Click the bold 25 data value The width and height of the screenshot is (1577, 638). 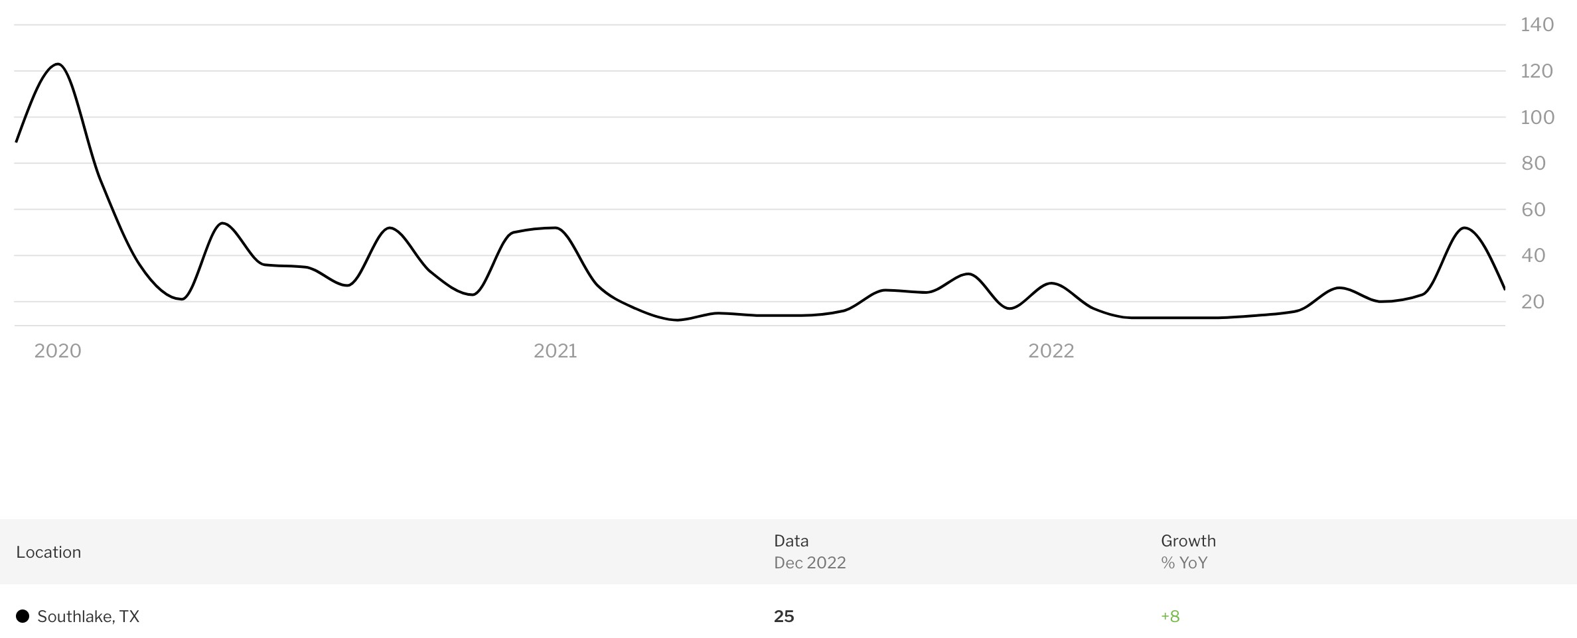tap(784, 616)
